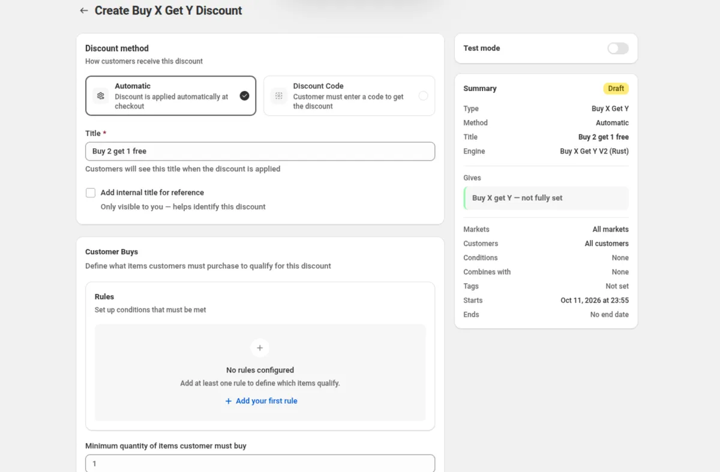The width and height of the screenshot is (720, 472).
Task: Click the 'No rules configured' text
Action: (260, 370)
